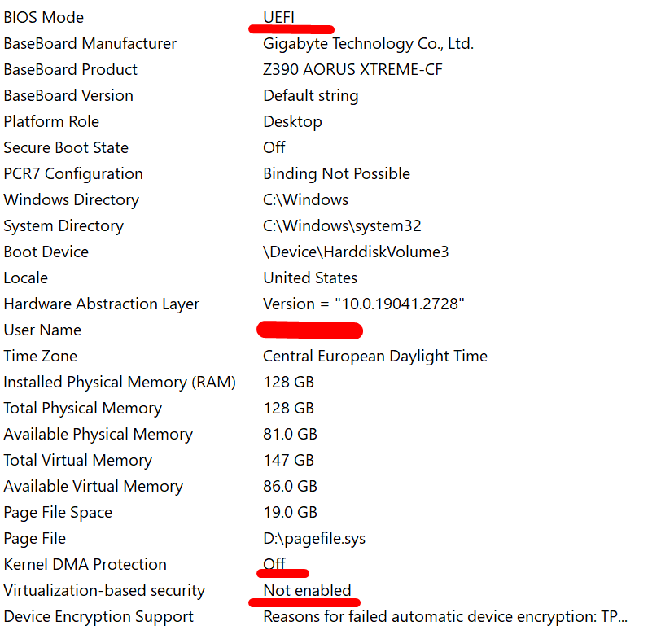The height and width of the screenshot is (630, 661).
Task: Select the PCR7 Configuration item
Action: (73, 173)
